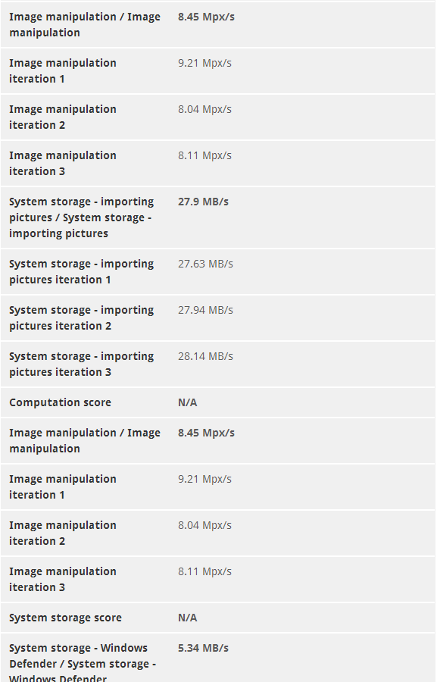Select the Computation score row label
Screen dimensions: 437x682
pos(60,402)
